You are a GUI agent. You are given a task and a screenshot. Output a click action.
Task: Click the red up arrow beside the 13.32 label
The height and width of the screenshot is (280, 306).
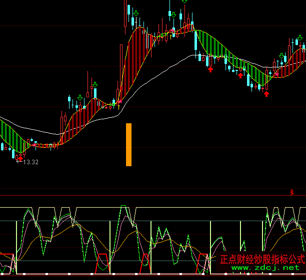[x=20, y=158]
